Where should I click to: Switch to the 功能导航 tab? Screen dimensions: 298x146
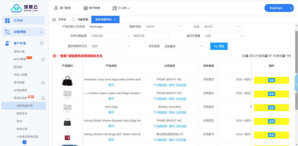[80, 19]
